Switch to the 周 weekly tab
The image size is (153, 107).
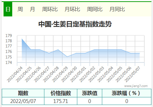point(20,9)
